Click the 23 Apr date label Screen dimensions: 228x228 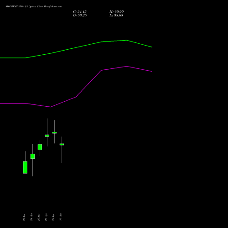(x=24, y=217)
